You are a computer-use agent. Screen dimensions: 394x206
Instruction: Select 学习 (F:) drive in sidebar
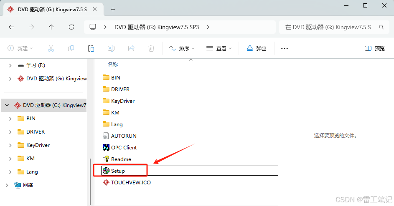point(31,65)
